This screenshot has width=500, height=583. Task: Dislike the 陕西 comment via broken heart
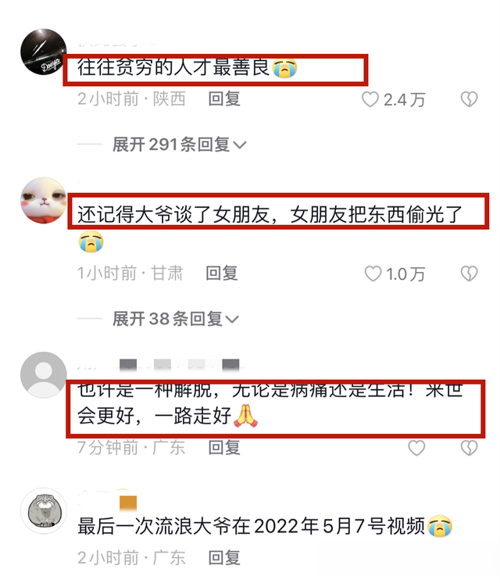coord(469,99)
